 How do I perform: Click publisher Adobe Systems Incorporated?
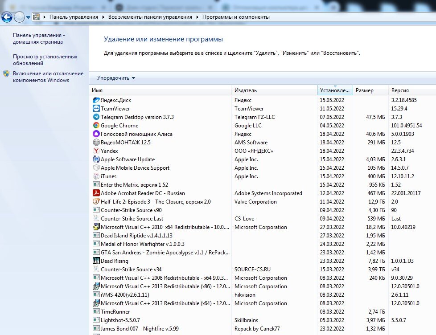click(x=268, y=193)
